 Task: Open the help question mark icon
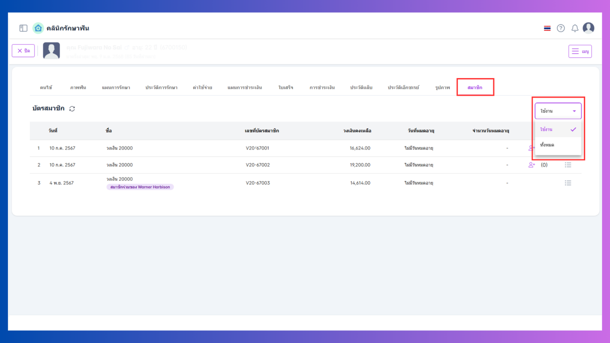pos(561,28)
